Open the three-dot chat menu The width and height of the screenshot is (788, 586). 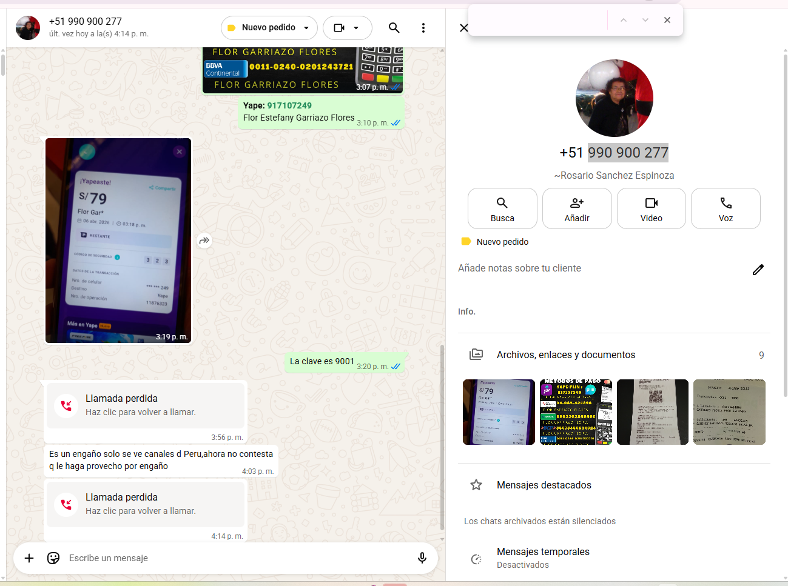[x=423, y=28]
